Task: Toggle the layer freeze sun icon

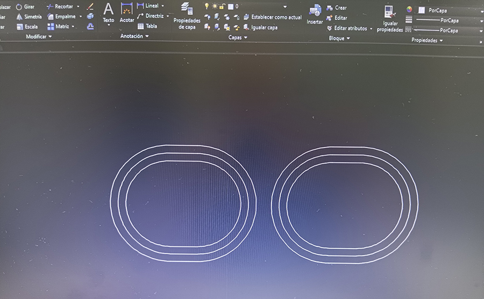Action: 214,6
